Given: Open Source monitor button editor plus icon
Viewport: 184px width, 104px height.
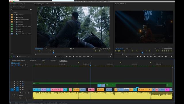Looking at the screenshot, I should pos(110,57).
